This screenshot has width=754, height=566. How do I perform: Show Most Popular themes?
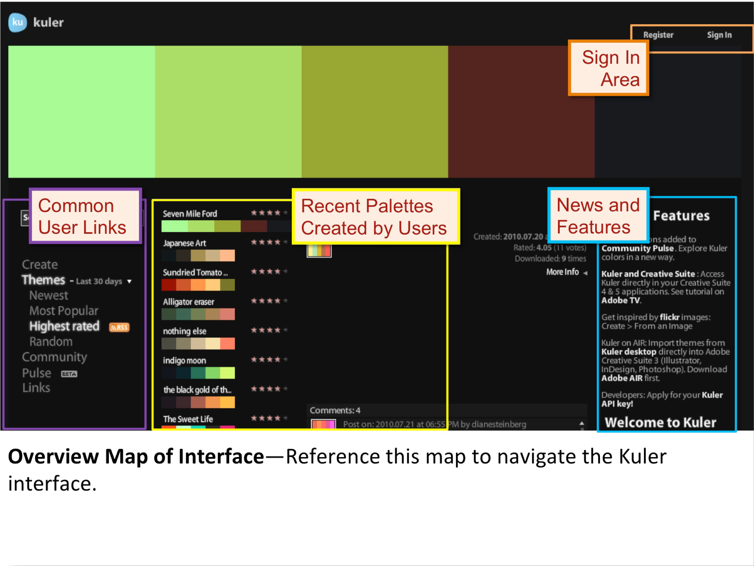pyautogui.click(x=64, y=311)
